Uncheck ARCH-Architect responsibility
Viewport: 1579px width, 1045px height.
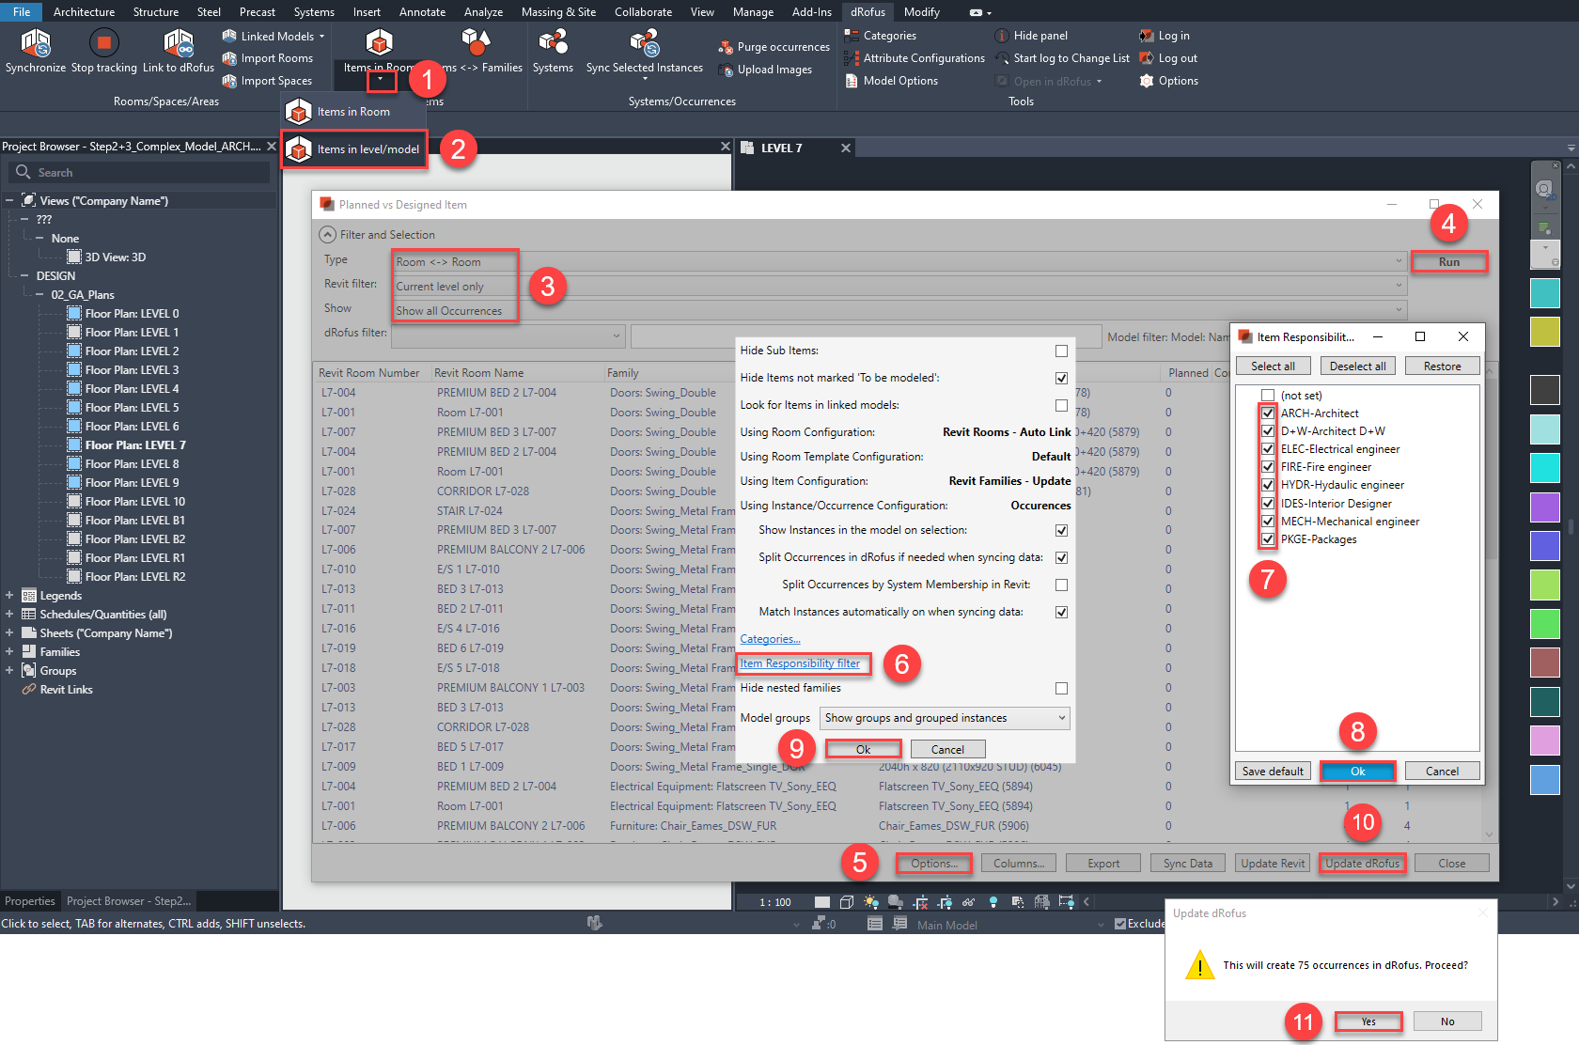click(1268, 413)
